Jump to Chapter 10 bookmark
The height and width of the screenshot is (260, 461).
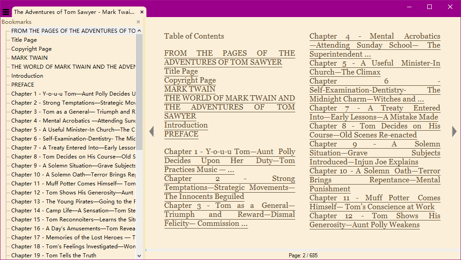(73, 175)
